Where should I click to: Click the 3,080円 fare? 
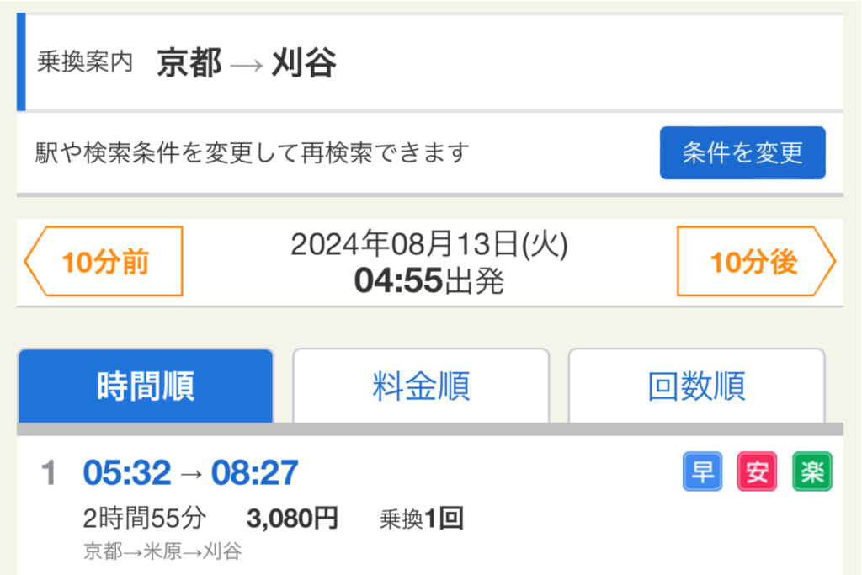tap(292, 519)
